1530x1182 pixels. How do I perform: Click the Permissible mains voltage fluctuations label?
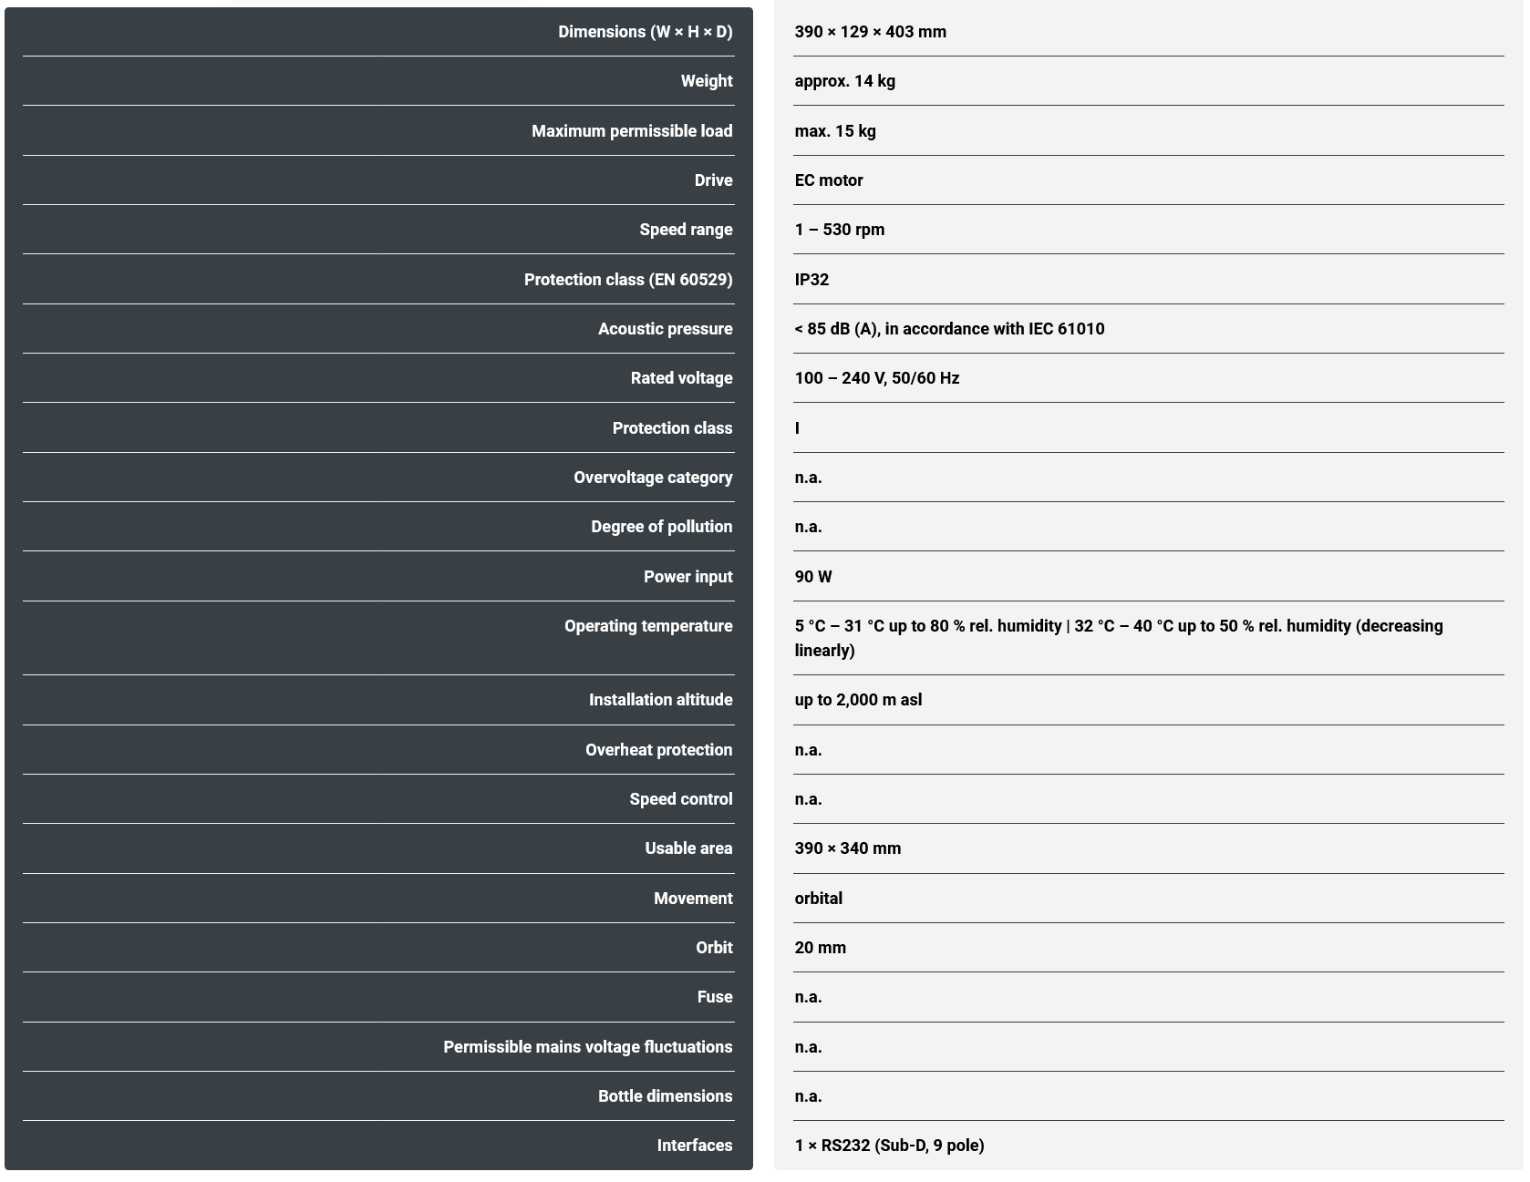tap(587, 1047)
